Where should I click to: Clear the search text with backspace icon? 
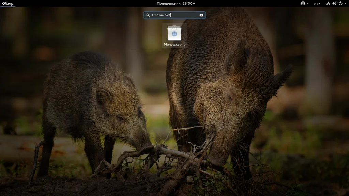201,15
